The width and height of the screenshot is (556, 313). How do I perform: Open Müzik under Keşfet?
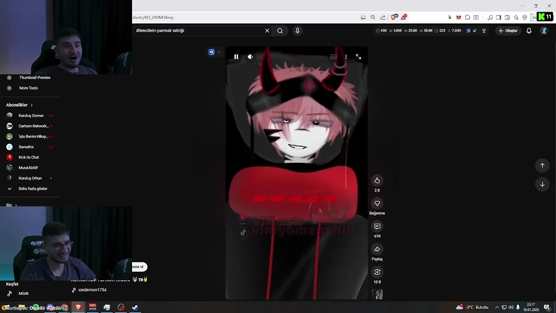pos(23,293)
